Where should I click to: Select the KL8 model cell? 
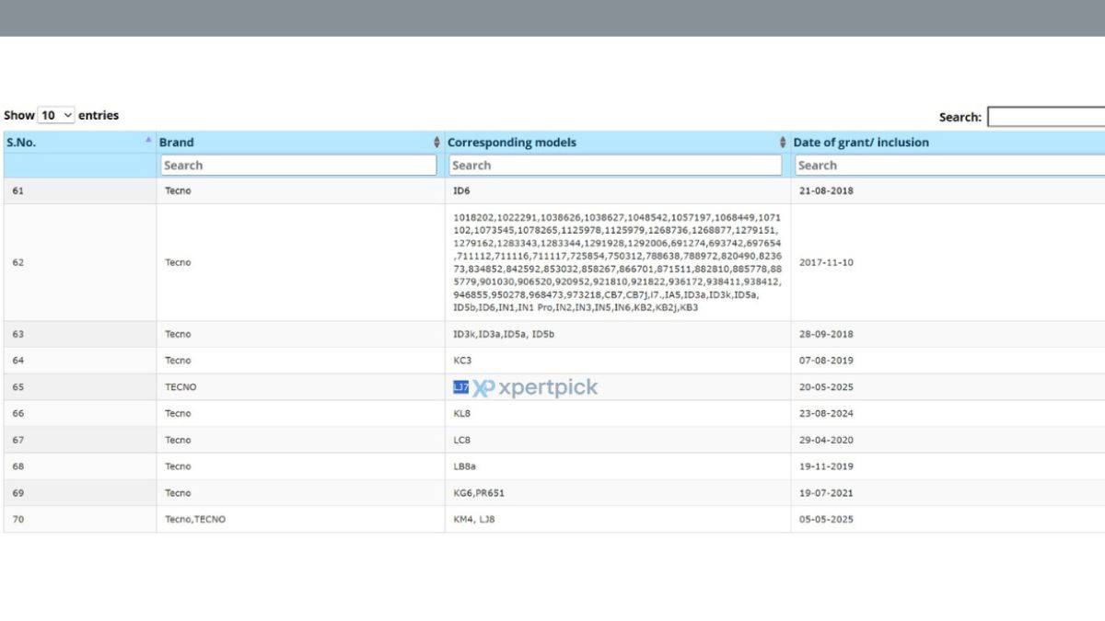pos(462,414)
